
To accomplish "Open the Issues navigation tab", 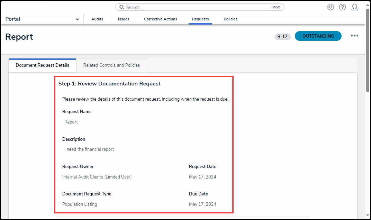I will point(124,19).
